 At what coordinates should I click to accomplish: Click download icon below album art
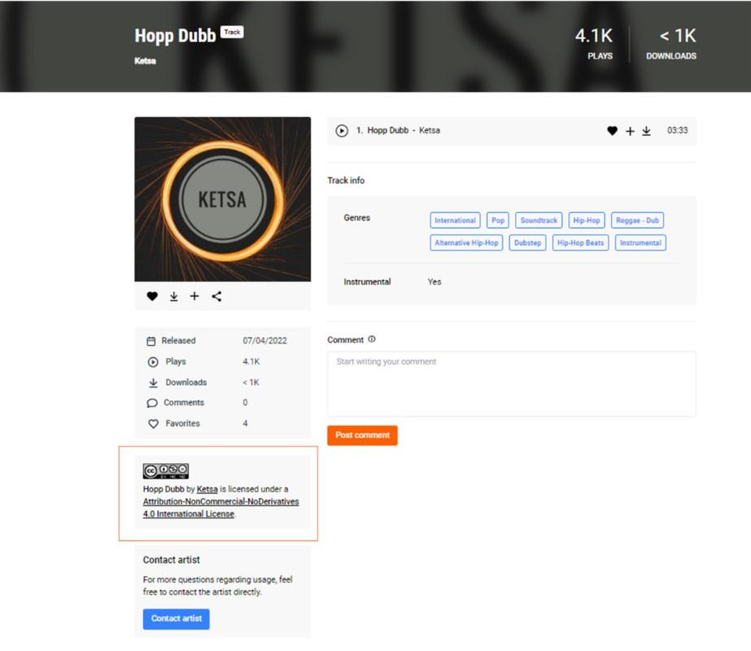coord(174,296)
